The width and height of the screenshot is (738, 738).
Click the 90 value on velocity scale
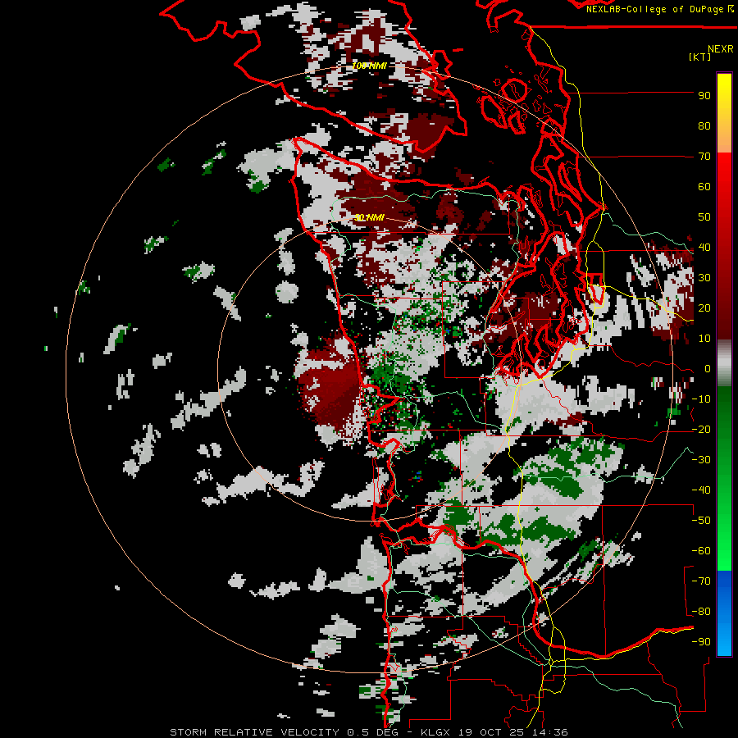pyautogui.click(x=704, y=96)
